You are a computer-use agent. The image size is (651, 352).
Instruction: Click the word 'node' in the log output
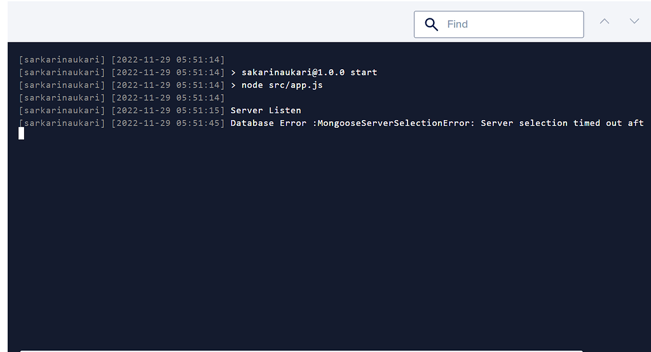coord(252,85)
